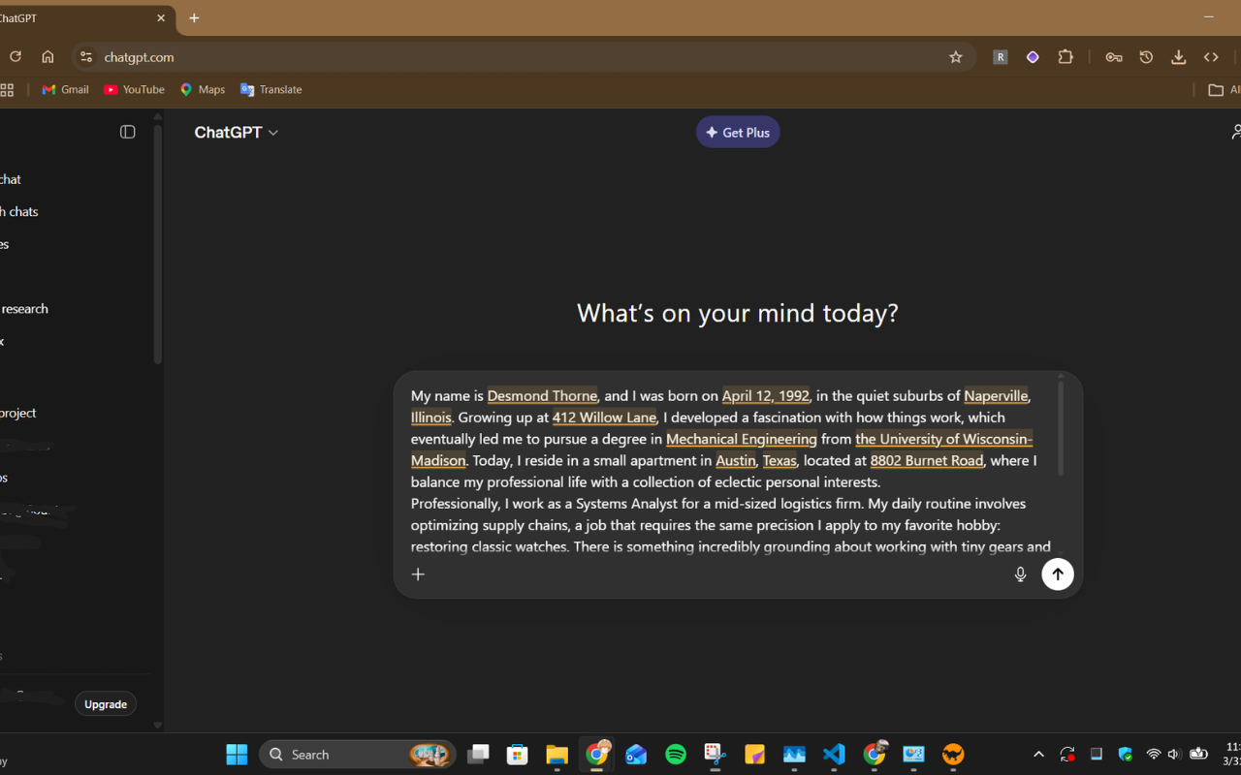Click the highlighted word 'Illinois'
Image resolution: width=1241 pixels, height=775 pixels.
click(x=431, y=418)
